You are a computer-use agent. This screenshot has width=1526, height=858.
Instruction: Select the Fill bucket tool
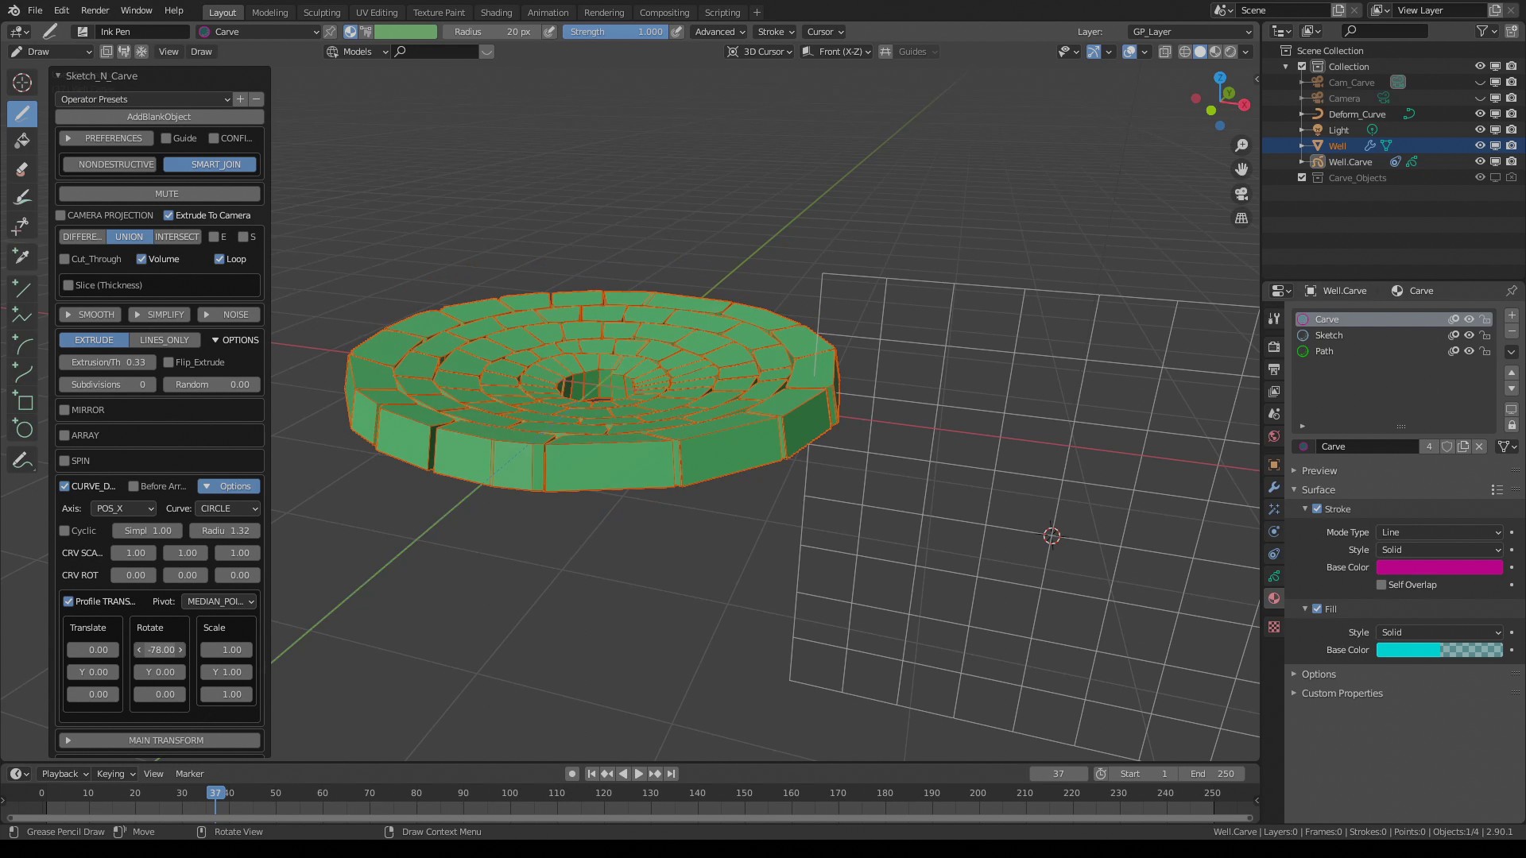coord(22,141)
